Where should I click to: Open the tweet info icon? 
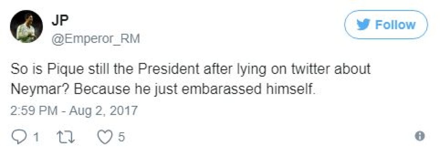click(421, 136)
